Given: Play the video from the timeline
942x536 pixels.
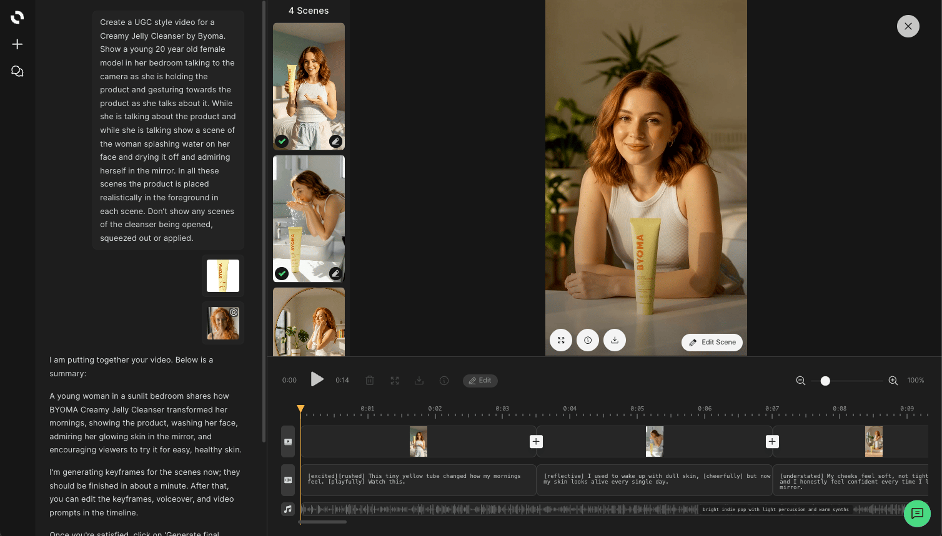Looking at the screenshot, I should (x=317, y=379).
